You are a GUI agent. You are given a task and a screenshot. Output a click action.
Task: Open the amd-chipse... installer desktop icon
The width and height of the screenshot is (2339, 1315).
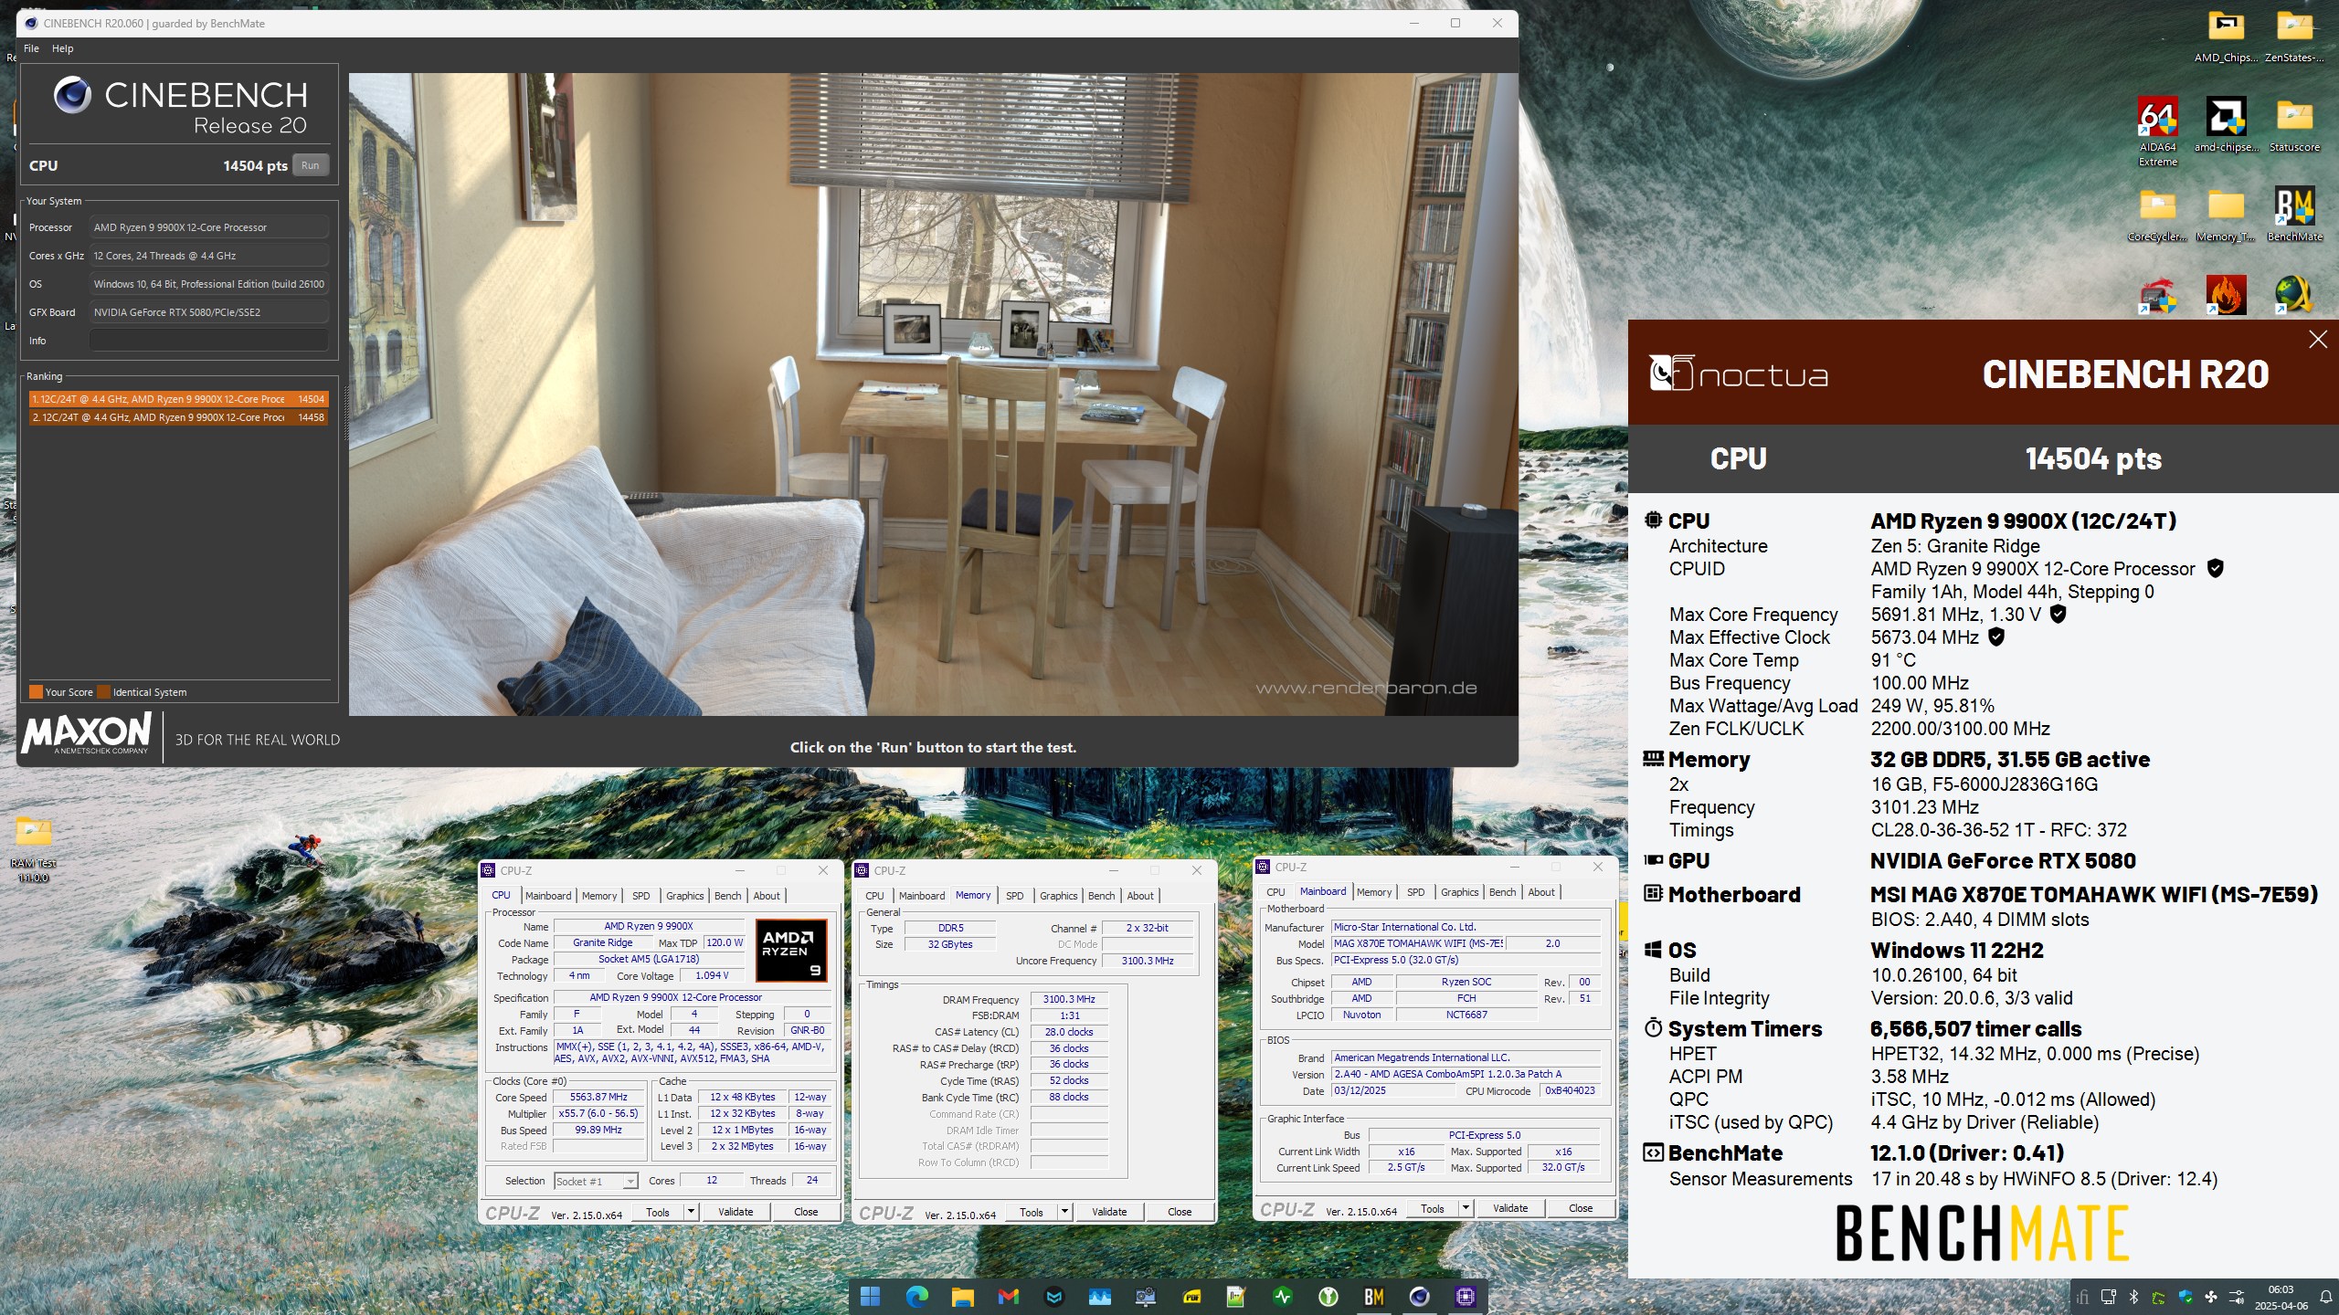pyautogui.click(x=2226, y=124)
